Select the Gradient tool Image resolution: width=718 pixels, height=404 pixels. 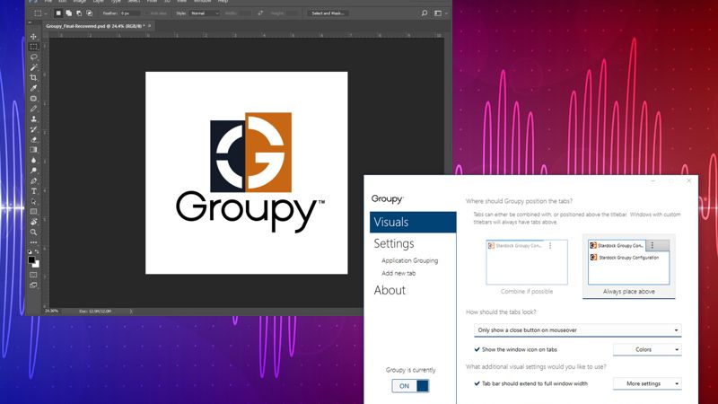[33, 150]
